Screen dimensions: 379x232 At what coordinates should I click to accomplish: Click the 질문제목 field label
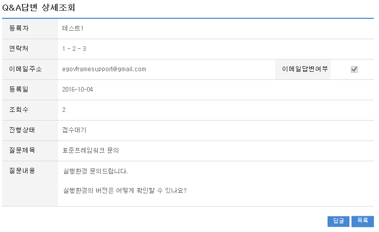(22, 151)
